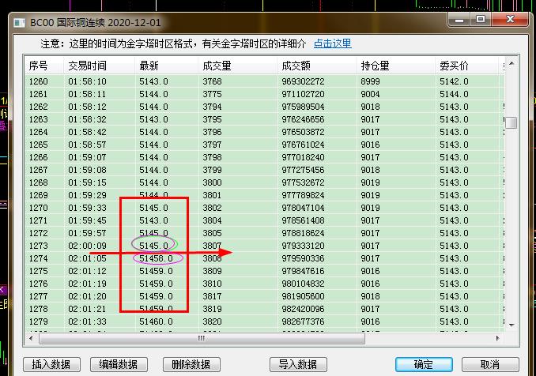Click the vertical scrollbar thumb

(x=511, y=122)
